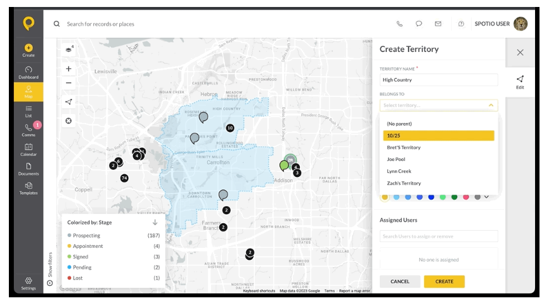The image size is (549, 303).
Task: Toggle the Appointment stage in legend
Action: coord(113,246)
